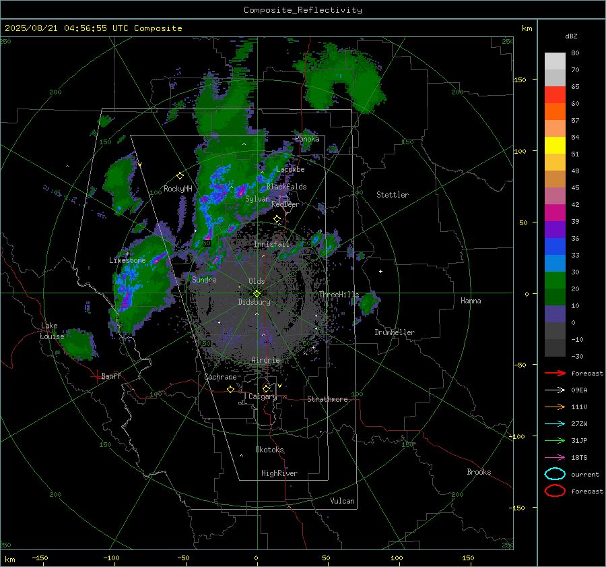The height and width of the screenshot is (567, 606).
Task: Pick the bright green 30 dBZ swatch
Action: pyautogui.click(x=555, y=280)
